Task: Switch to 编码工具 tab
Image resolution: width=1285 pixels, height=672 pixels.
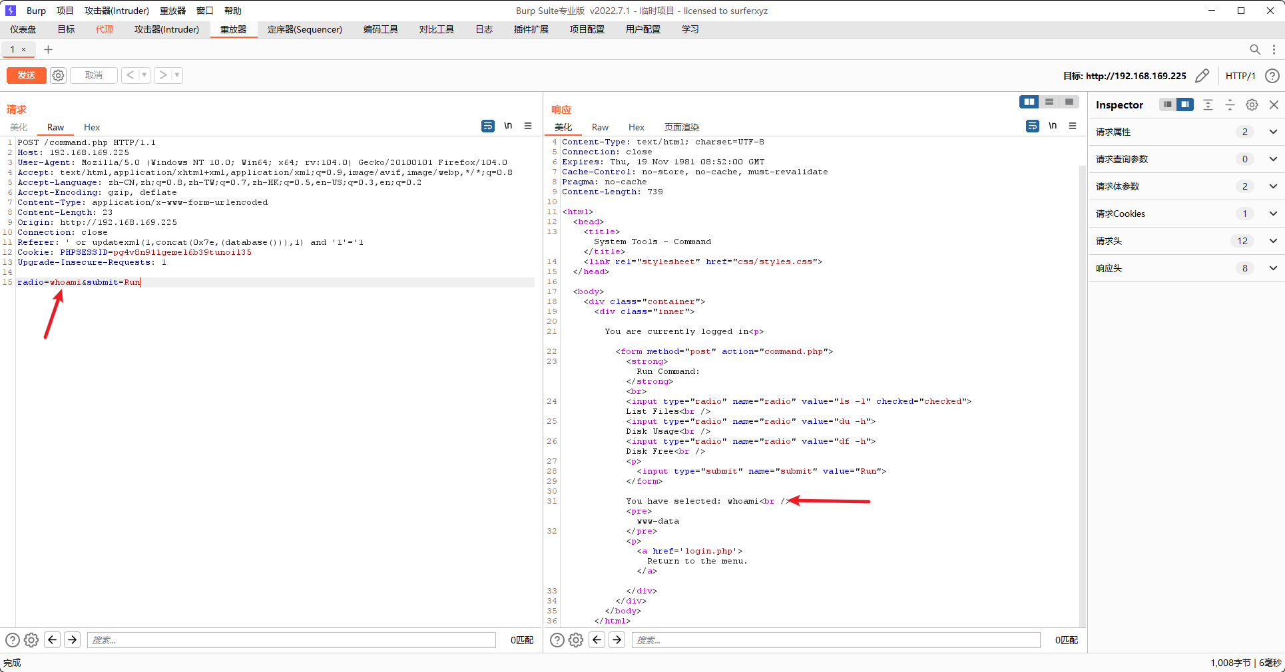Action: (x=381, y=29)
